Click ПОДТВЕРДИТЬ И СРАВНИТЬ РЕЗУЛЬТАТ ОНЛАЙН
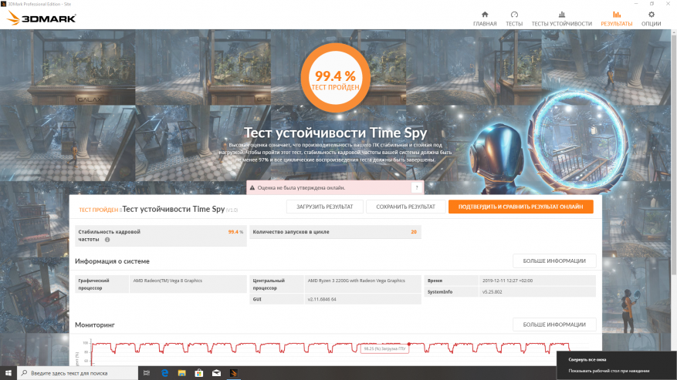Image resolution: width=677 pixels, height=380 pixels. (521, 207)
